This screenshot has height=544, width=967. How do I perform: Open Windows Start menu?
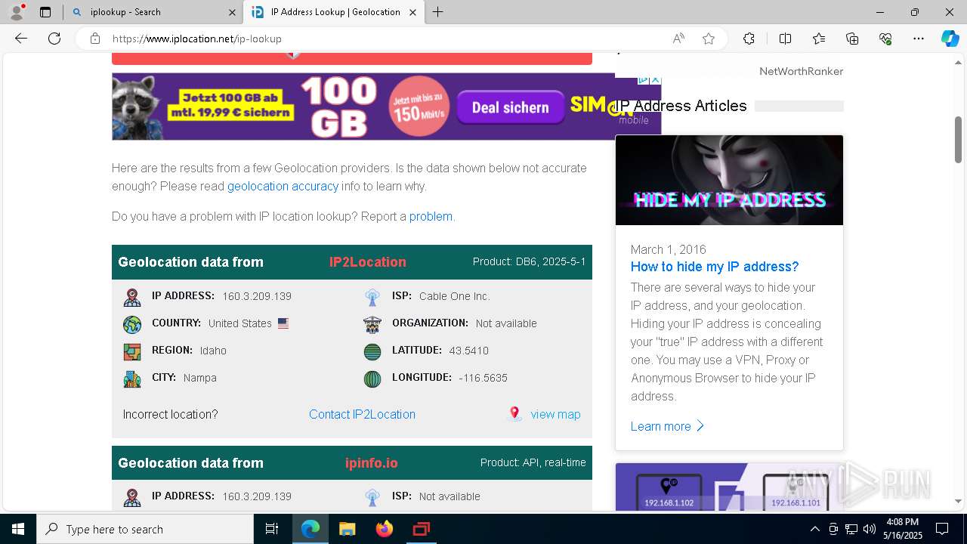(18, 529)
